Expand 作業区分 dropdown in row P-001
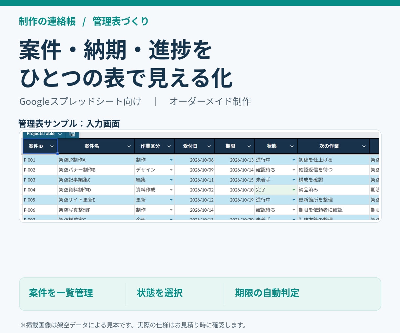Screen dimensions: 400x333 pyautogui.click(x=171, y=160)
